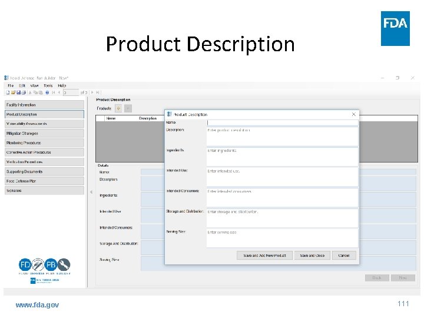Open Monitoring Procedures section
This screenshot has height=318, width=424.
pos(44,143)
